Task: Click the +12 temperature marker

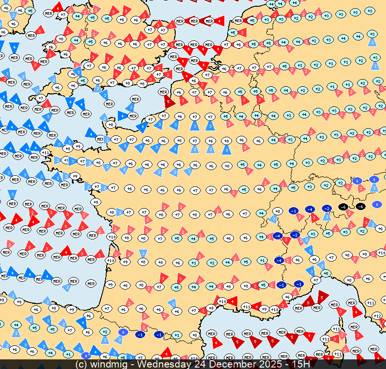Action: [378, 316]
